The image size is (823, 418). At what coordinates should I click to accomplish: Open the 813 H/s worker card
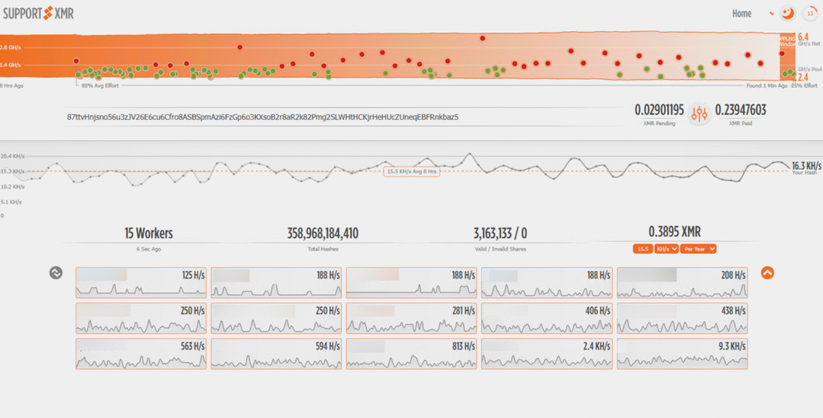pos(411,353)
